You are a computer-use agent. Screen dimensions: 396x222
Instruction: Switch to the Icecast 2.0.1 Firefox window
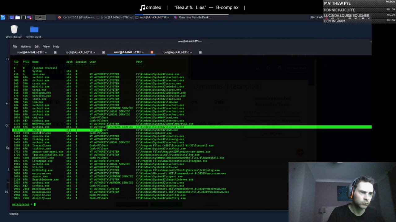point(77,17)
